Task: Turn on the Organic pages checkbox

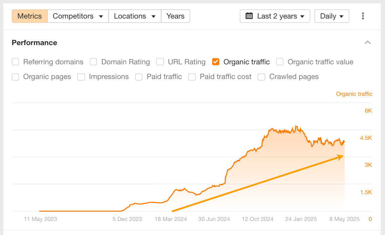Action: 15,77
